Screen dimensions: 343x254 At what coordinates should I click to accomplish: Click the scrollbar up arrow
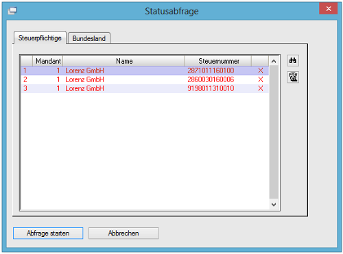coord(274,61)
